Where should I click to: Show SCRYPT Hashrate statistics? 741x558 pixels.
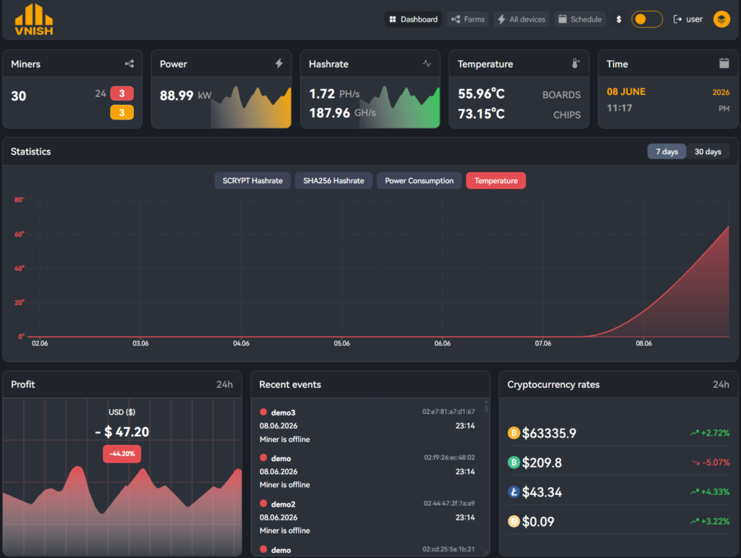pyautogui.click(x=253, y=180)
